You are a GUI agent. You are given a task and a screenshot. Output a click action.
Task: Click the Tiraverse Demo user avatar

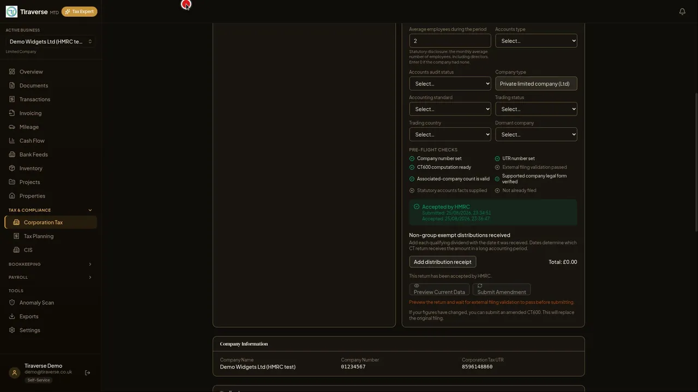click(14, 373)
